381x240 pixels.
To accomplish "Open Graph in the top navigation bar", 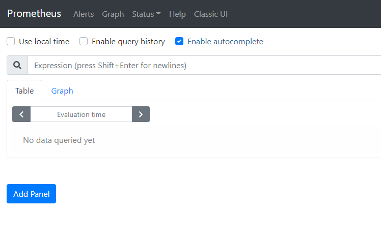I will pos(113,14).
